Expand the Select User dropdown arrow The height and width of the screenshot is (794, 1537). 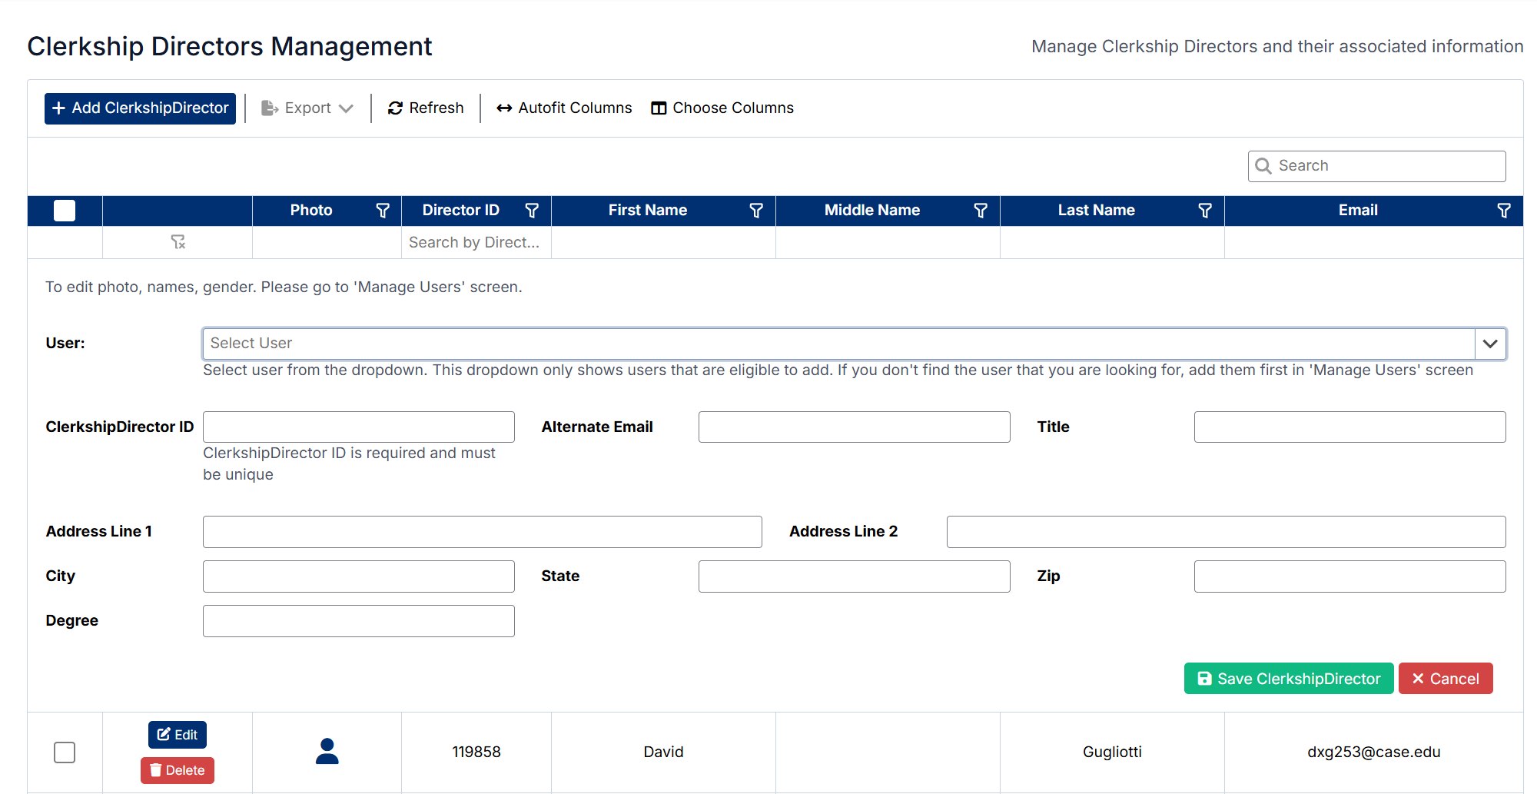[1489, 344]
